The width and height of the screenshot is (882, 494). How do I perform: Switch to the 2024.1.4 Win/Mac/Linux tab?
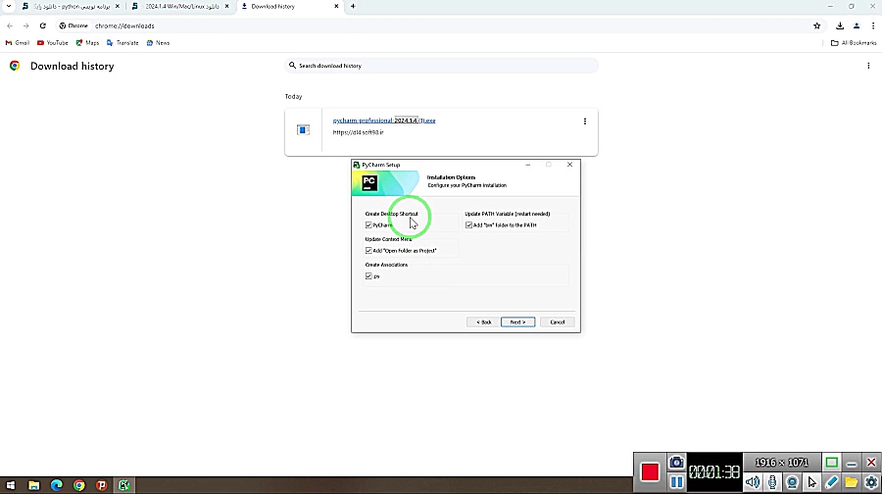click(180, 6)
